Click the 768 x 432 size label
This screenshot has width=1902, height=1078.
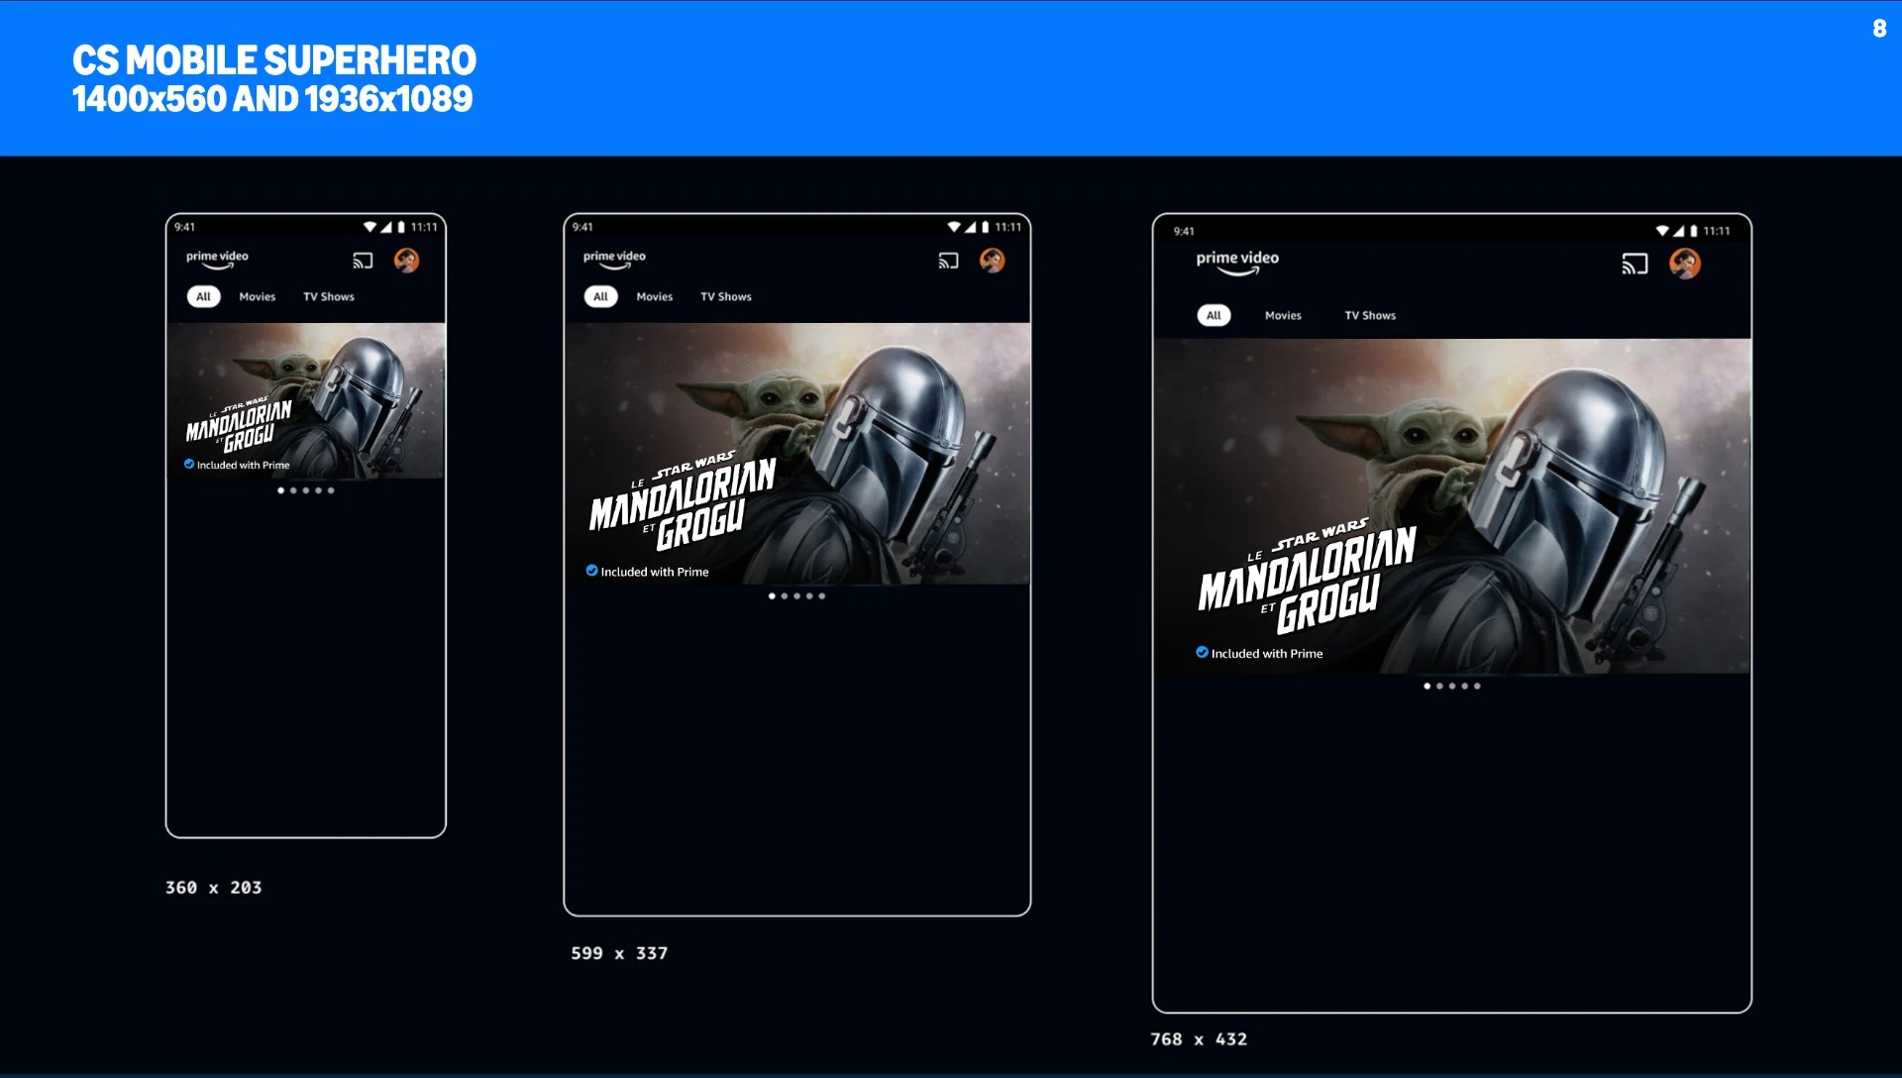[x=1199, y=1039]
